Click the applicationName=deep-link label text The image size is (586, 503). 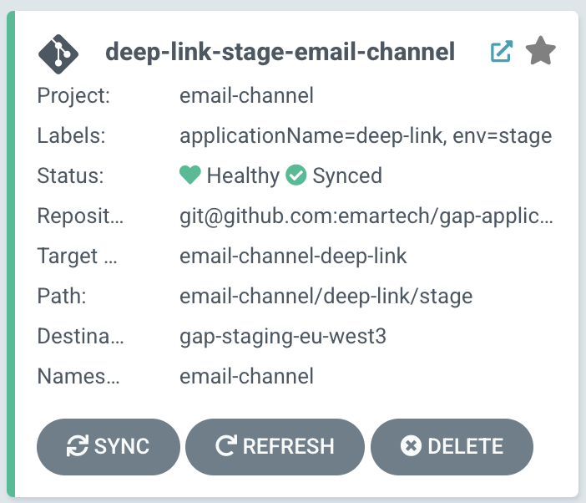[313, 135]
